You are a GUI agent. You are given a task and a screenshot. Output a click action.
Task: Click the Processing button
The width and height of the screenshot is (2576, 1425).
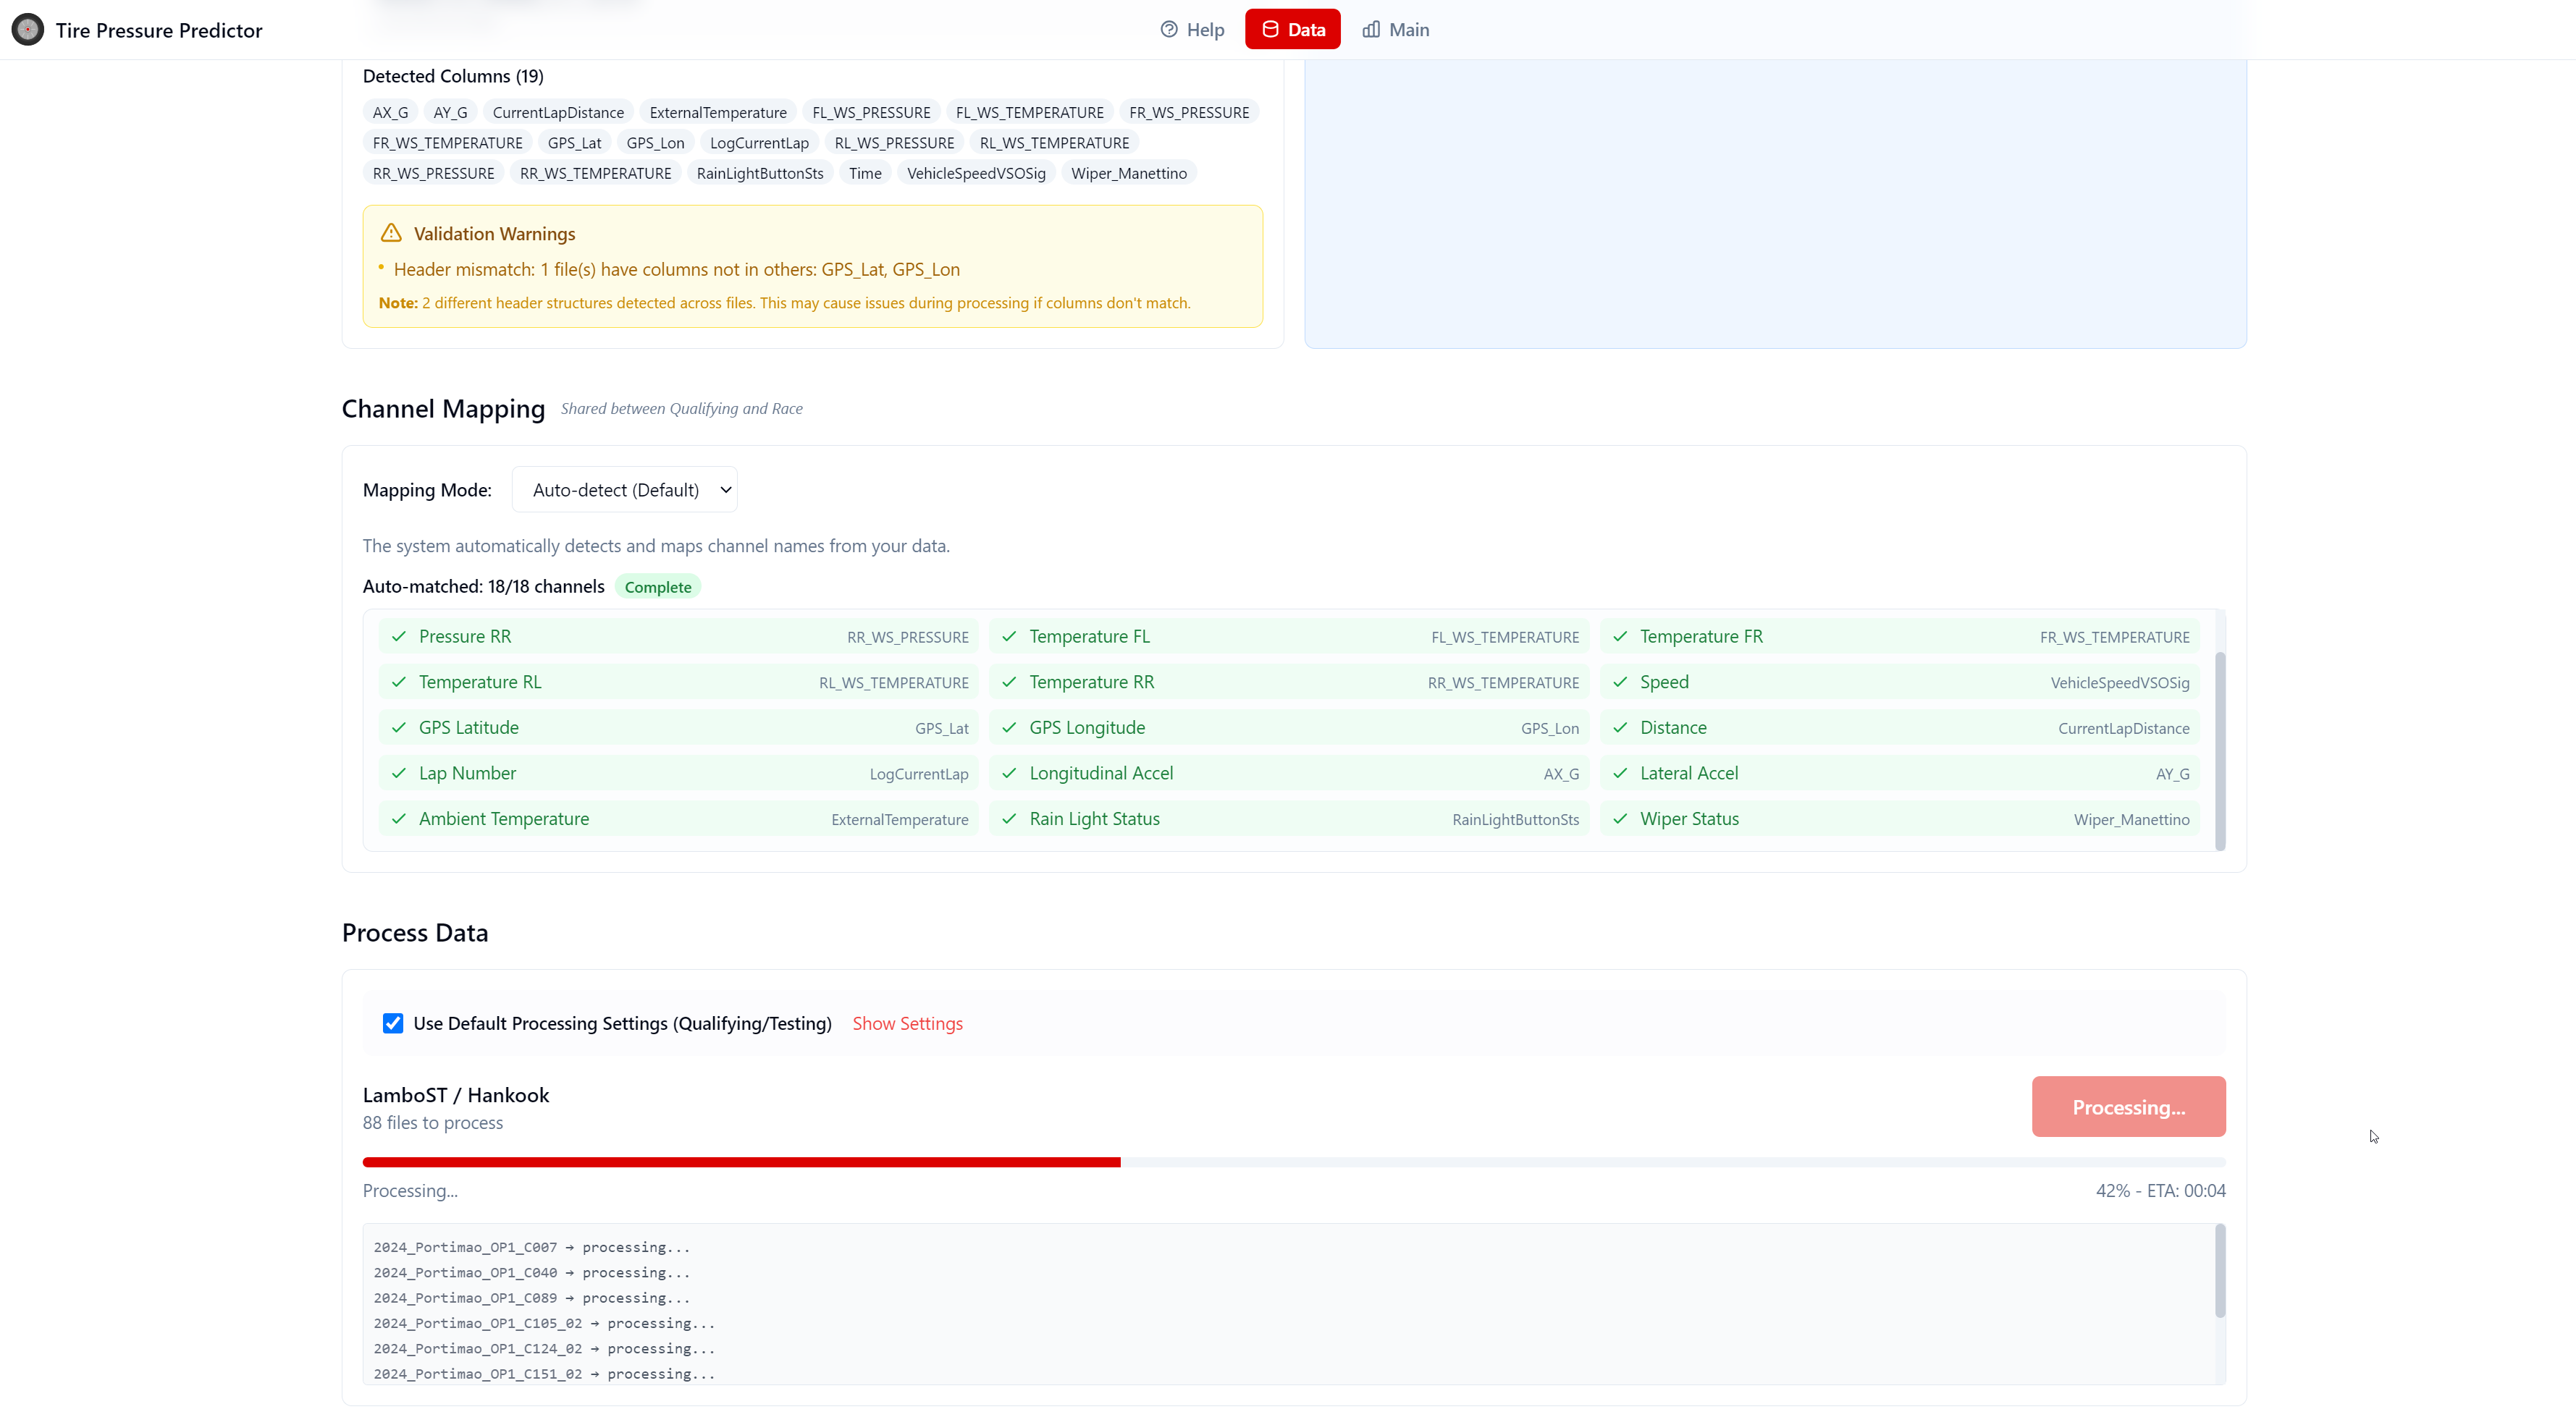point(2129,1107)
